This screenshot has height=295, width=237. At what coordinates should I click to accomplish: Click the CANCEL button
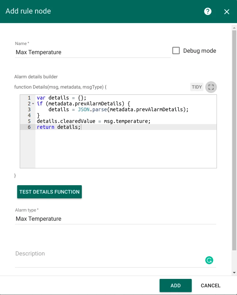(211, 285)
